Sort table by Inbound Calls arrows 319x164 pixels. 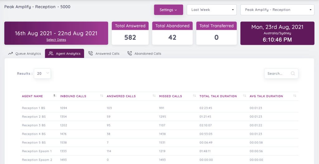tap(102, 96)
